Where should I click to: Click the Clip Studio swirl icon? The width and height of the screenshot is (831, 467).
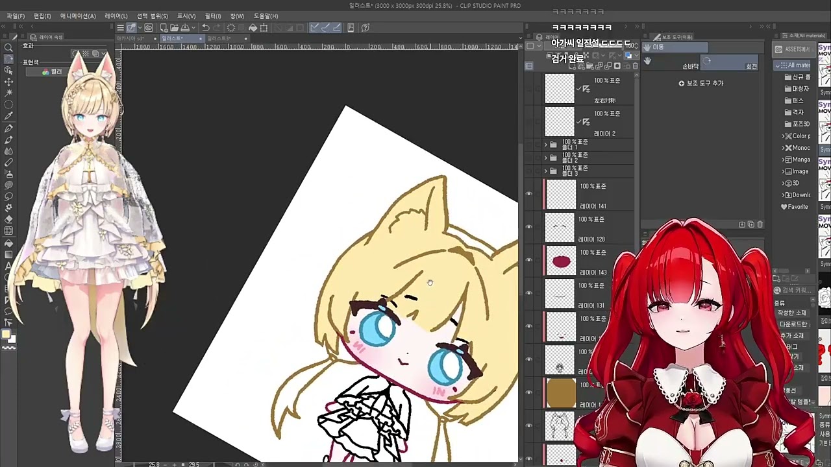pyautogui.click(x=149, y=27)
